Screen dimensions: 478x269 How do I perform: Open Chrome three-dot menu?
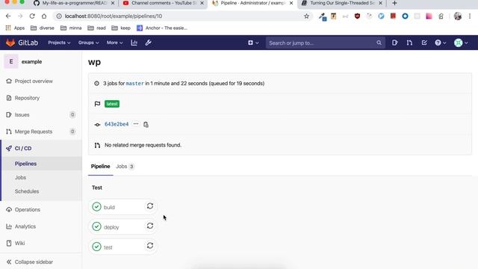point(470,16)
